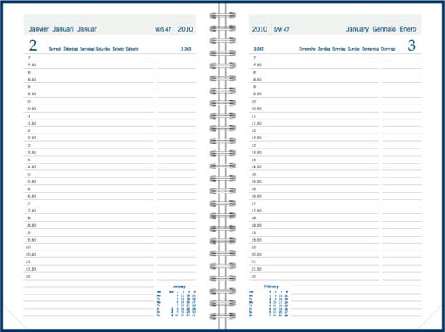This screenshot has height=332, width=445.
Task: Click the large day number 2
Action: (x=32, y=46)
